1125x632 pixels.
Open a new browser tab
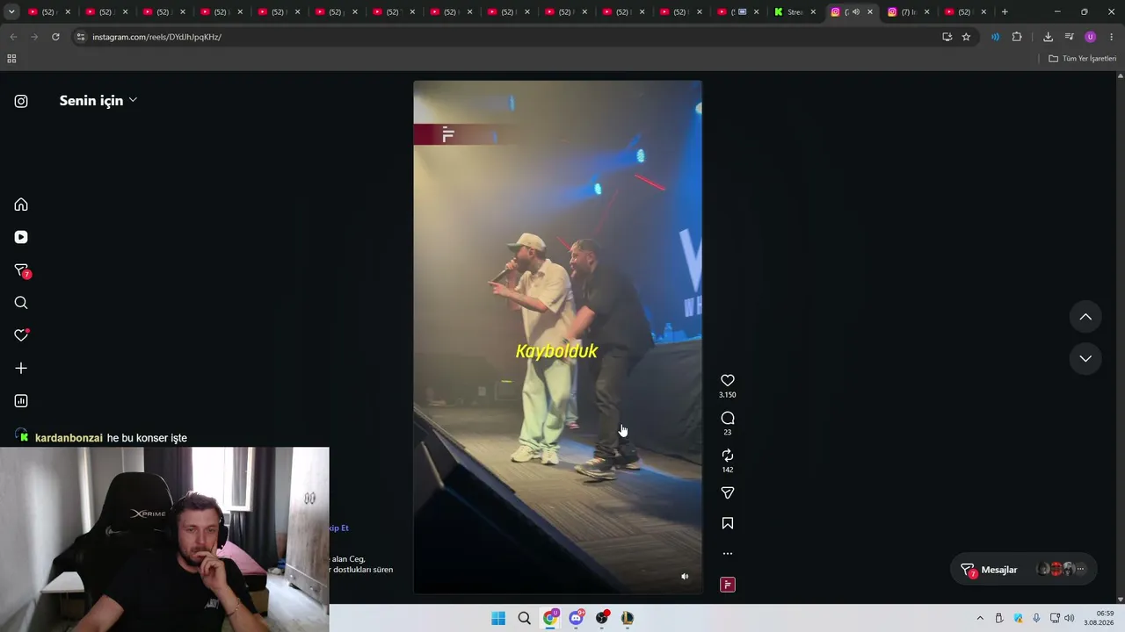(x=1005, y=12)
